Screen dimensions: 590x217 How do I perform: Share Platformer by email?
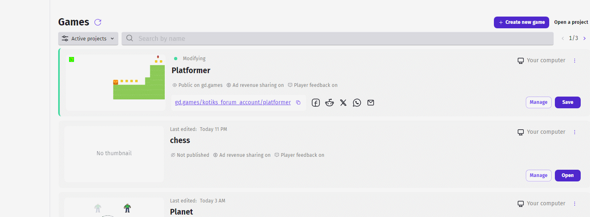(371, 103)
